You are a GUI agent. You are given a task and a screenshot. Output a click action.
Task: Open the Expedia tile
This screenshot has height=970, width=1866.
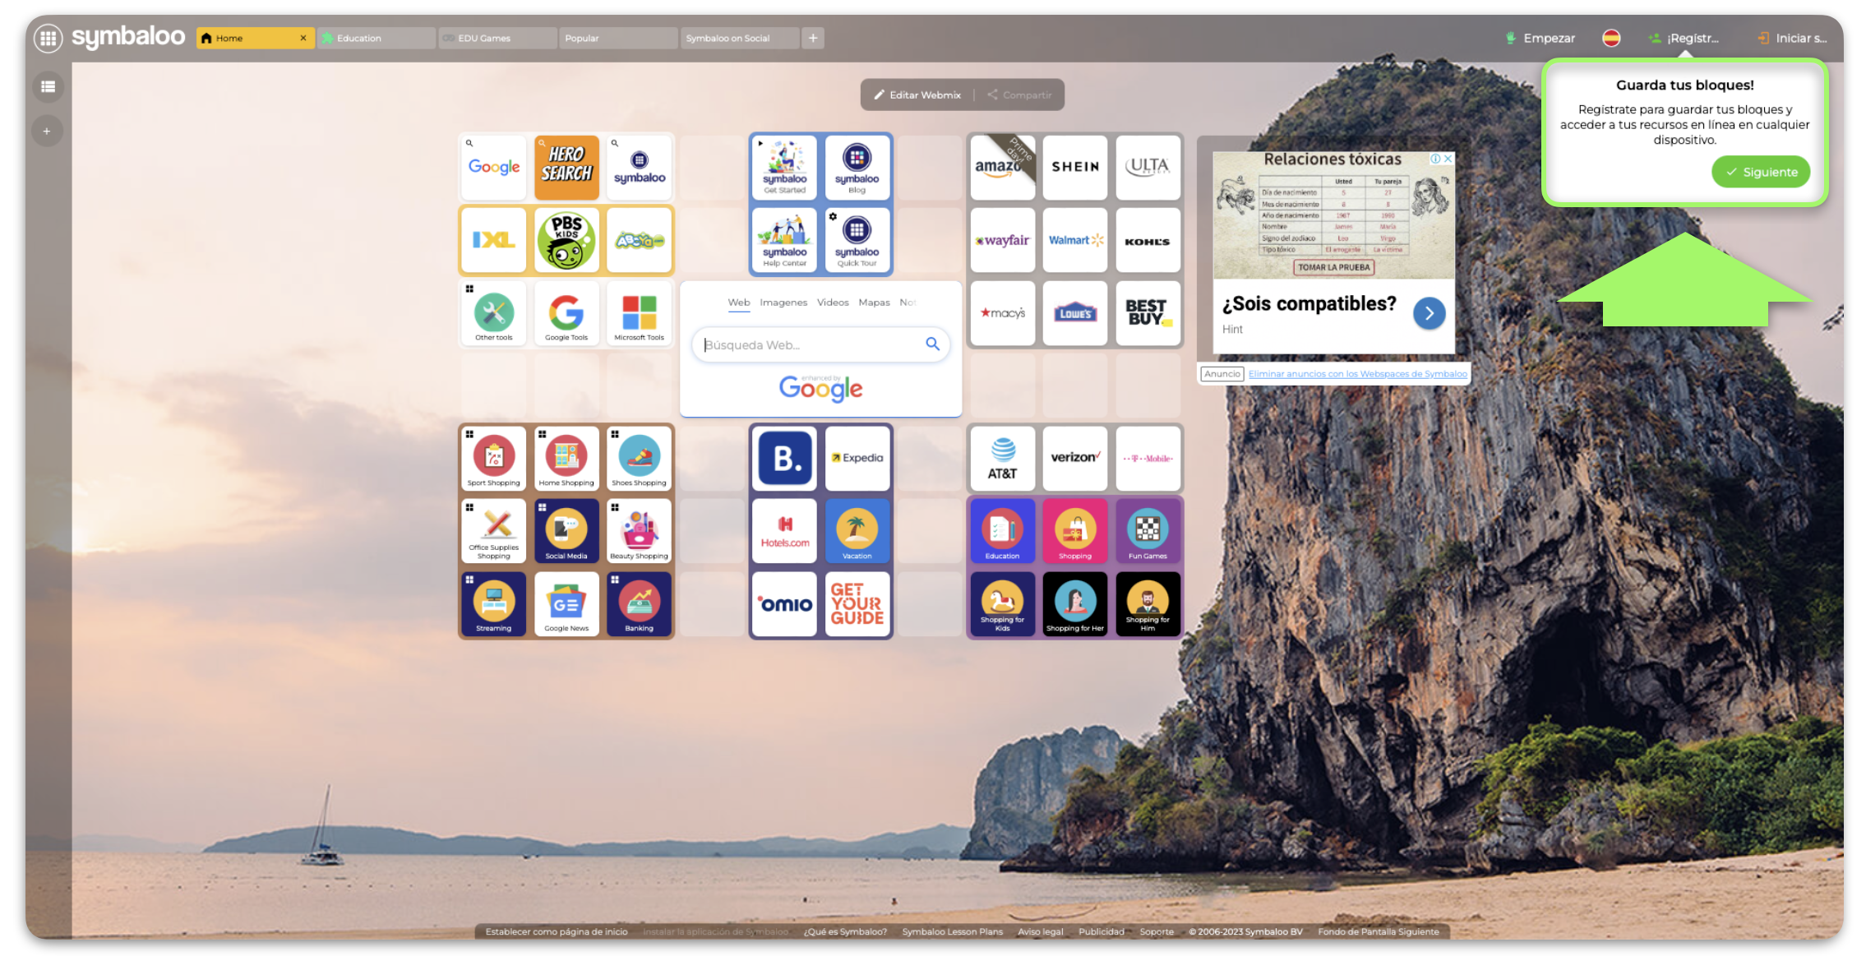[x=857, y=459]
